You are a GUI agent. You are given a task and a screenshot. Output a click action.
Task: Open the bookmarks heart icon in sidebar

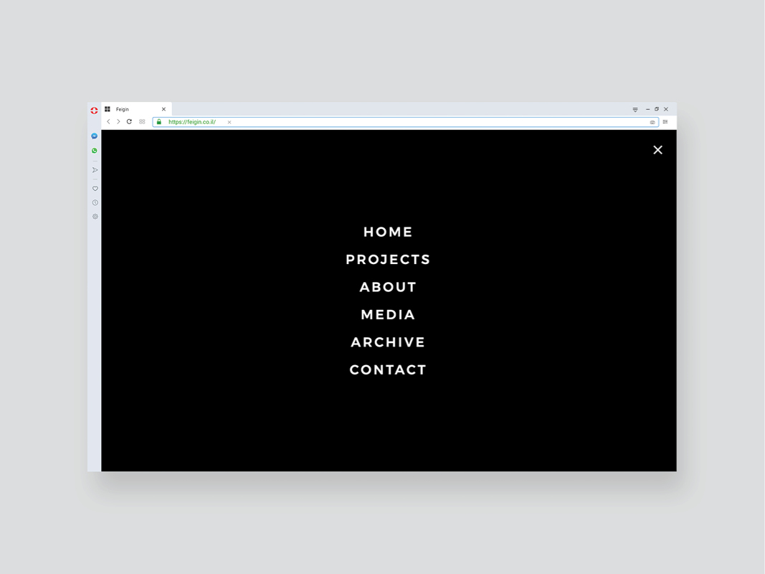(95, 189)
